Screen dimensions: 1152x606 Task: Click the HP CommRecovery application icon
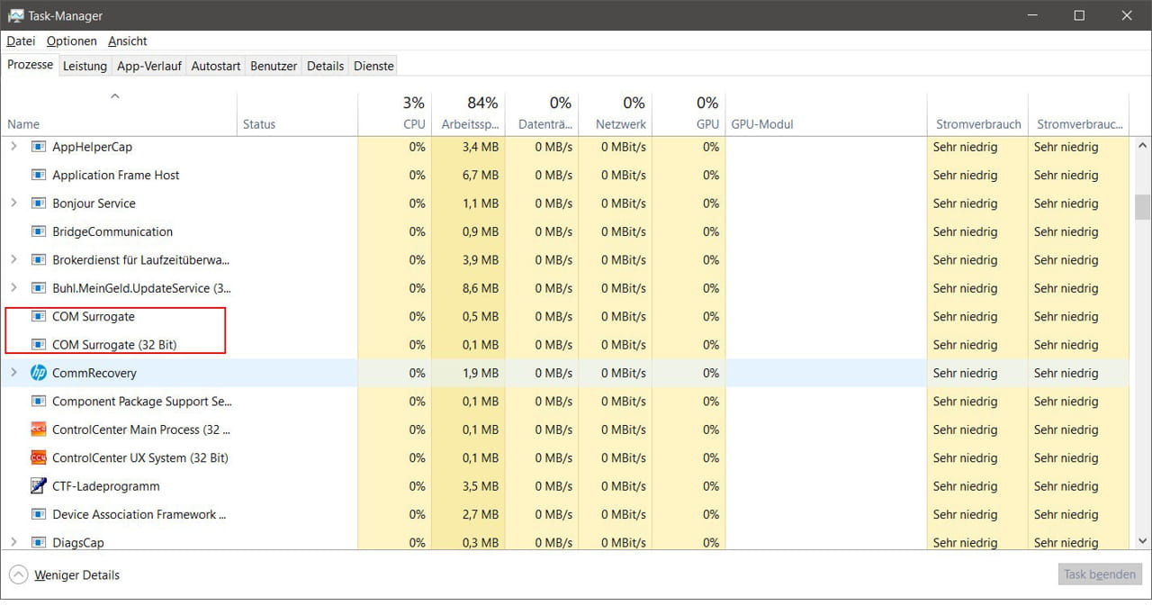coord(40,373)
